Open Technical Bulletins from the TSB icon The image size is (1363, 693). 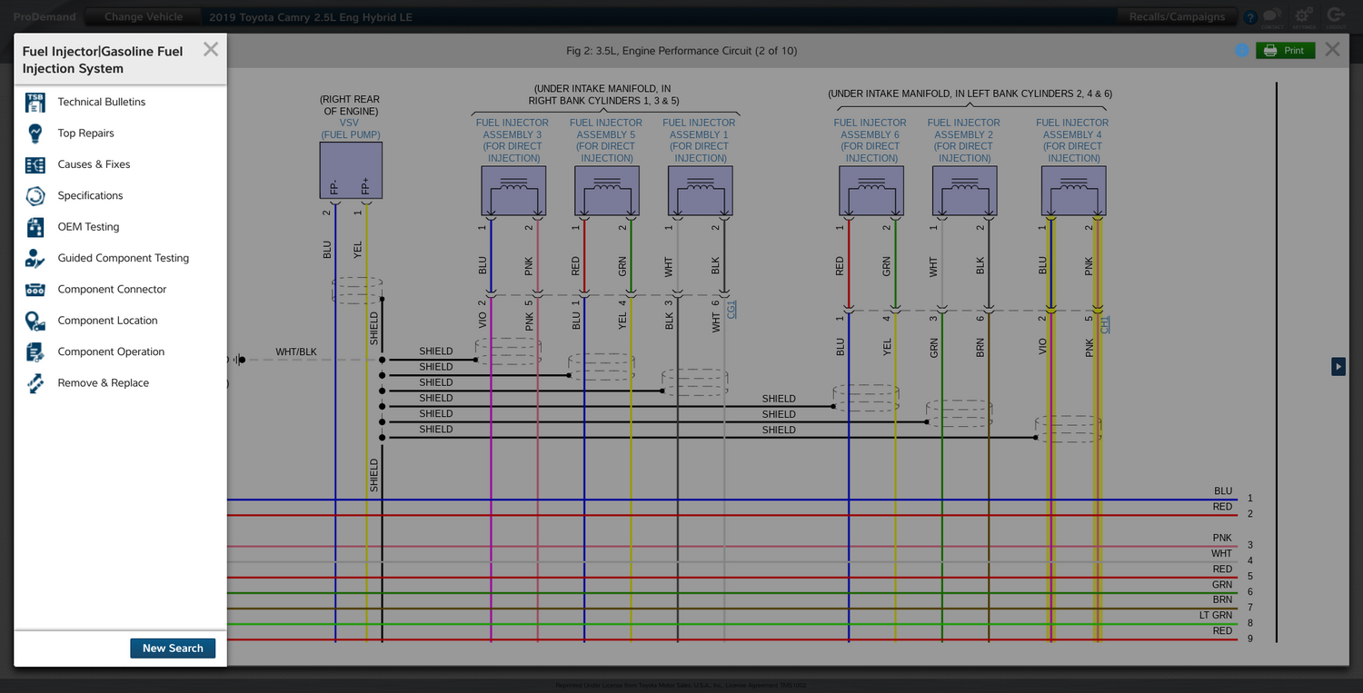tap(35, 102)
